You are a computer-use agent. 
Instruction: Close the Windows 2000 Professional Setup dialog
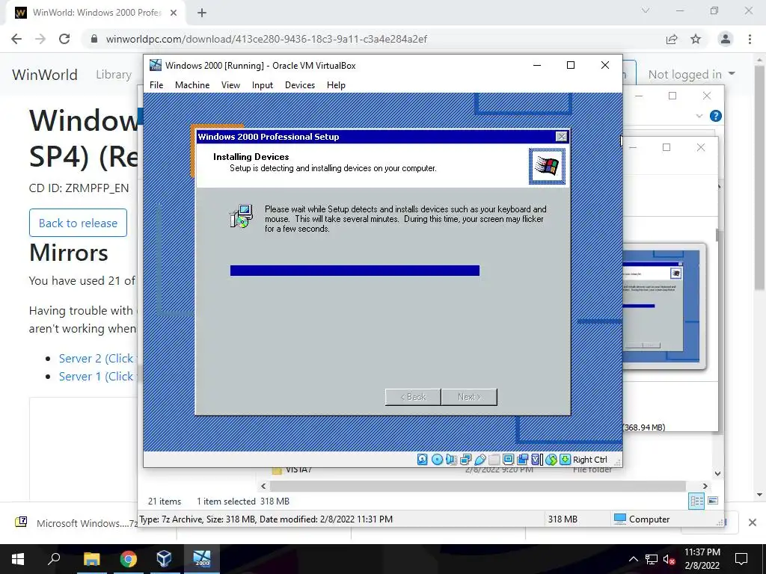(x=562, y=137)
